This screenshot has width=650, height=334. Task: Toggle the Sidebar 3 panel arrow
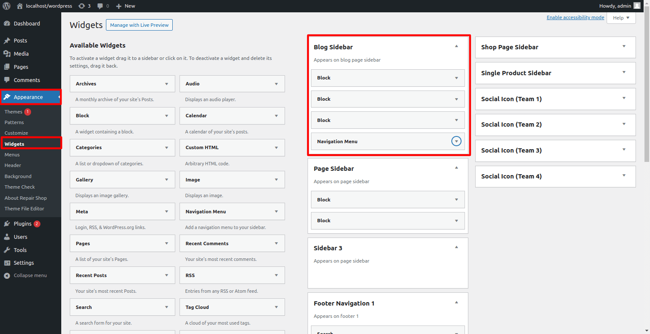(x=456, y=247)
